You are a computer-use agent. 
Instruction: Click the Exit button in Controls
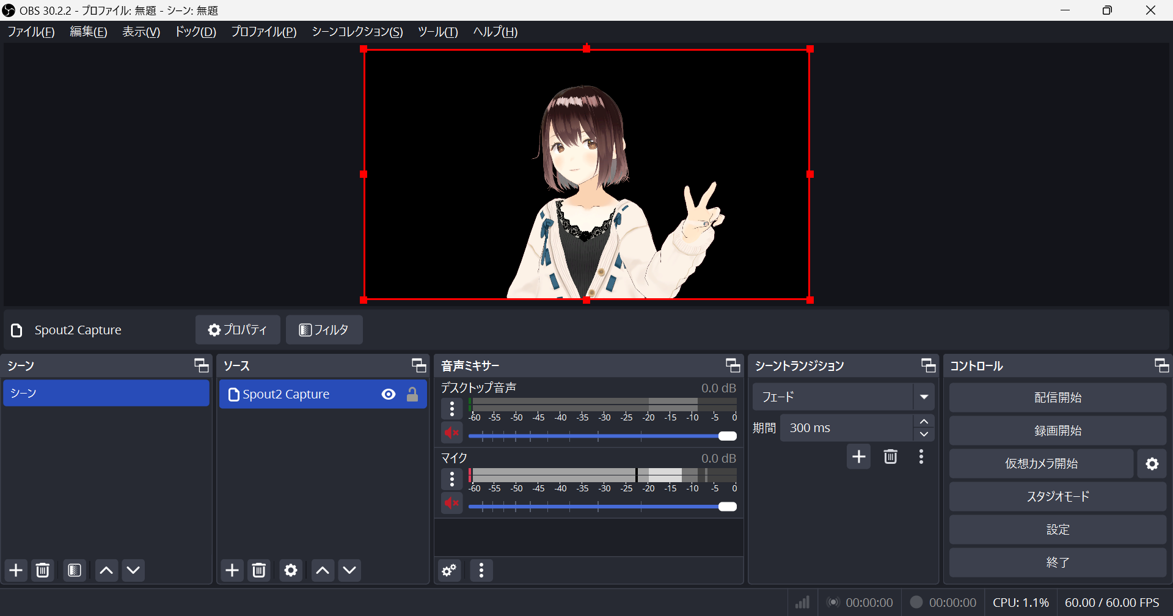1058,563
